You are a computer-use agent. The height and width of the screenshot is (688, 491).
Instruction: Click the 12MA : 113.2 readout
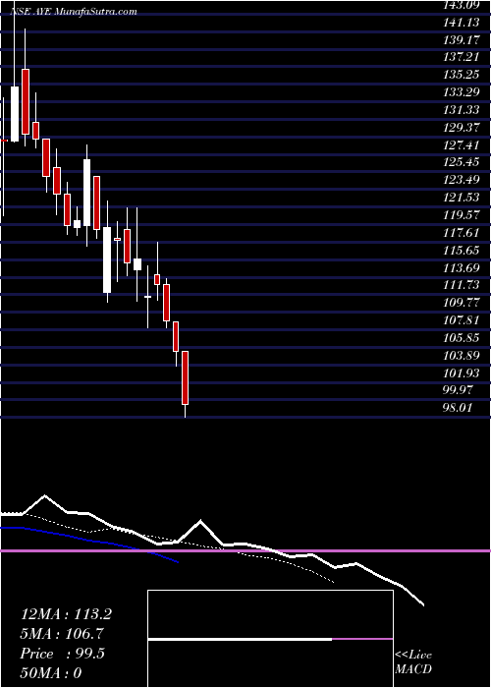(66, 614)
